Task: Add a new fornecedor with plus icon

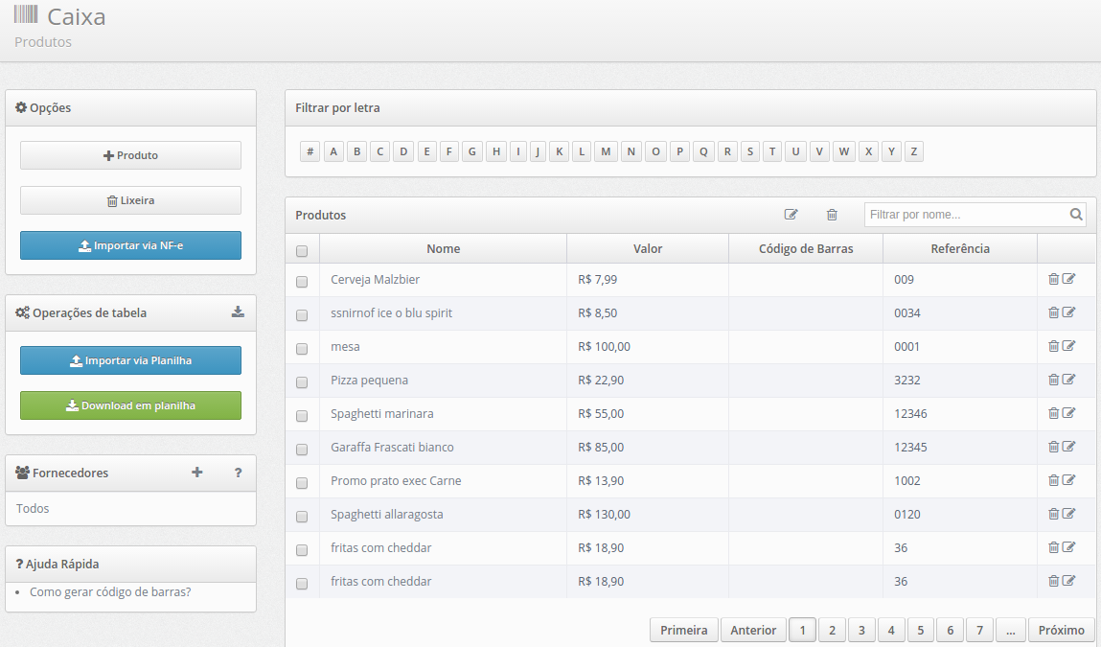Action: pos(197,473)
